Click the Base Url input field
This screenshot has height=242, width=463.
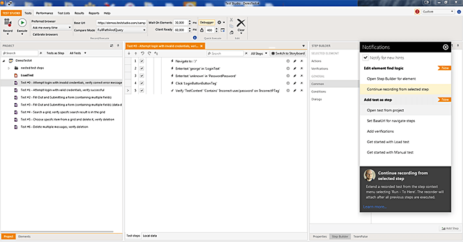click(121, 23)
